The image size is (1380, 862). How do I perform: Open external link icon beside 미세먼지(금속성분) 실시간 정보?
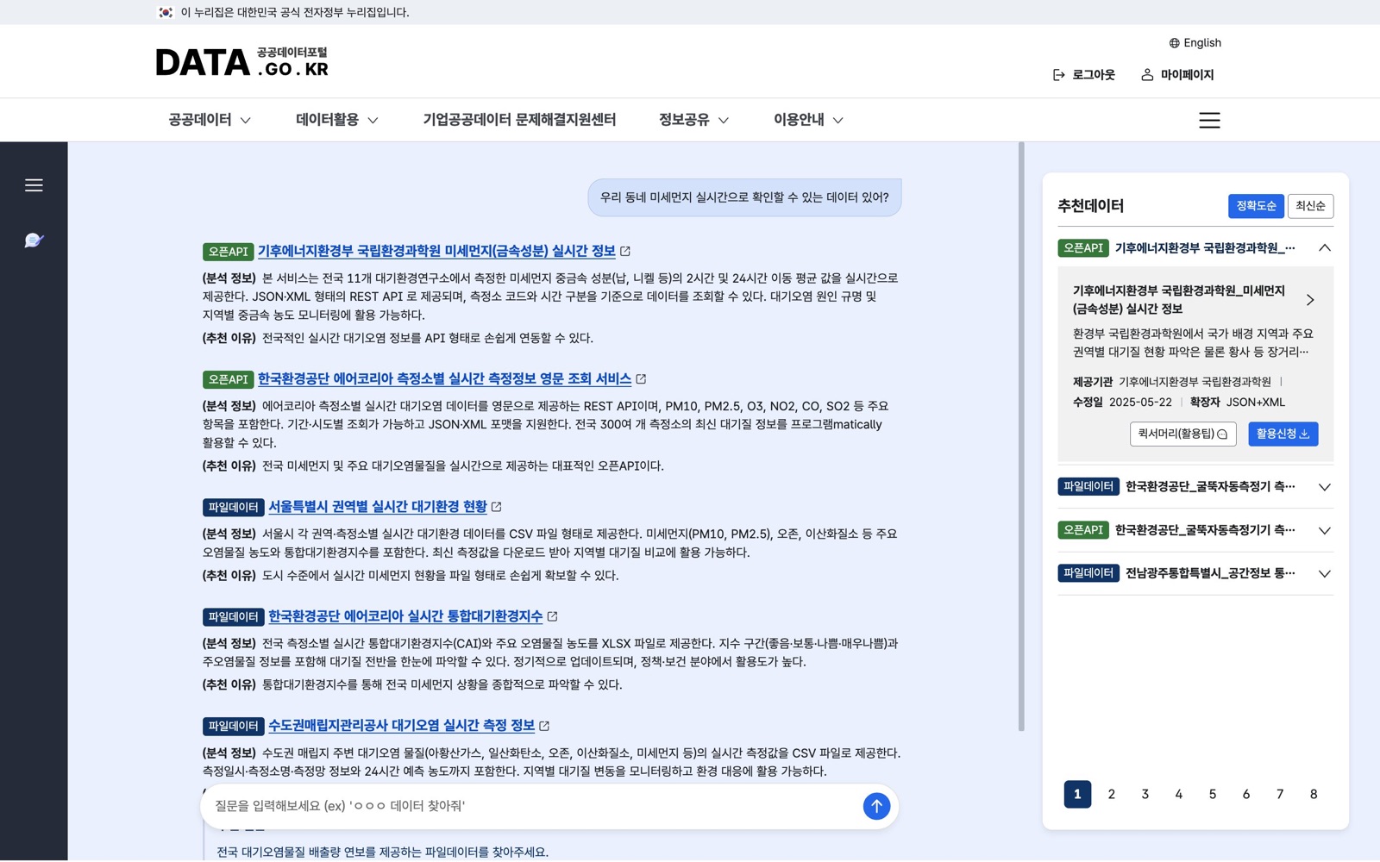(625, 251)
